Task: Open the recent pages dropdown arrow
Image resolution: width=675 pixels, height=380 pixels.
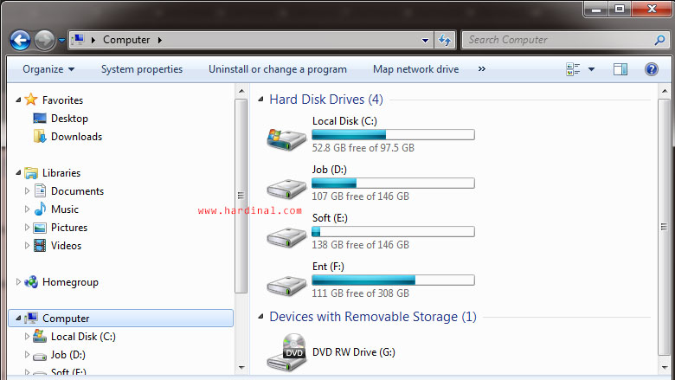Action: pos(61,41)
